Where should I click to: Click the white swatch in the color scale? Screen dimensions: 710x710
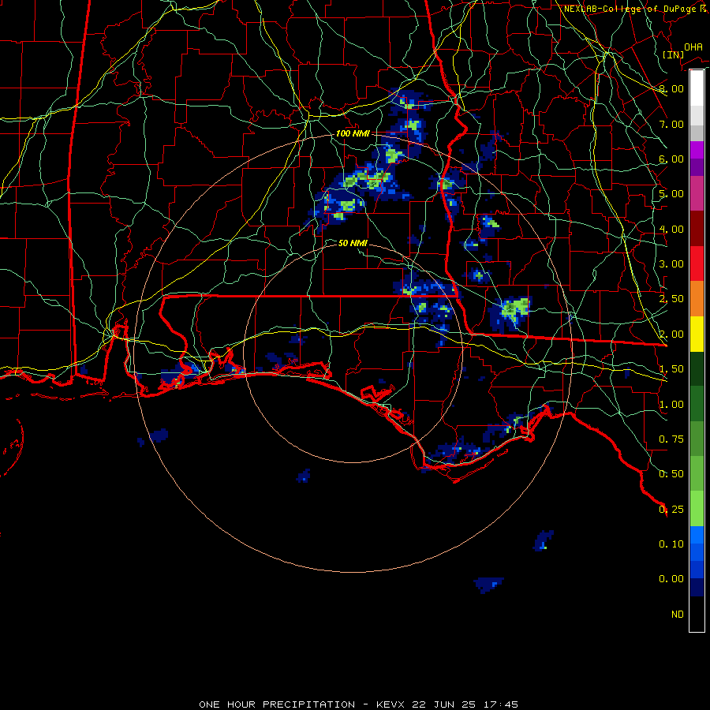697,88
